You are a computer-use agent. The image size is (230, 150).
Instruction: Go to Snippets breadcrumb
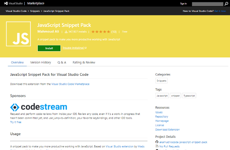tap(35, 11)
